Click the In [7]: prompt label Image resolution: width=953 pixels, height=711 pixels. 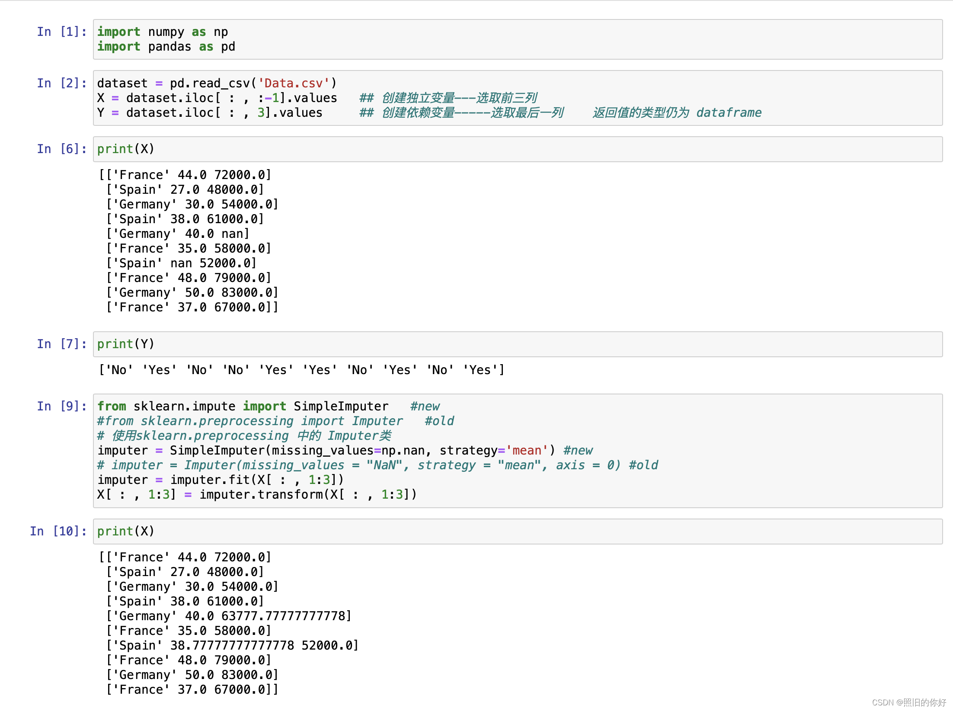(x=61, y=344)
